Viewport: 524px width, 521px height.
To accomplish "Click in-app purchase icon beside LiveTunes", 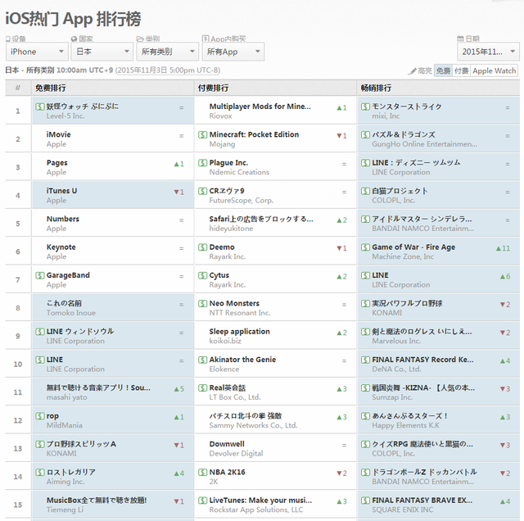I will tap(202, 501).
